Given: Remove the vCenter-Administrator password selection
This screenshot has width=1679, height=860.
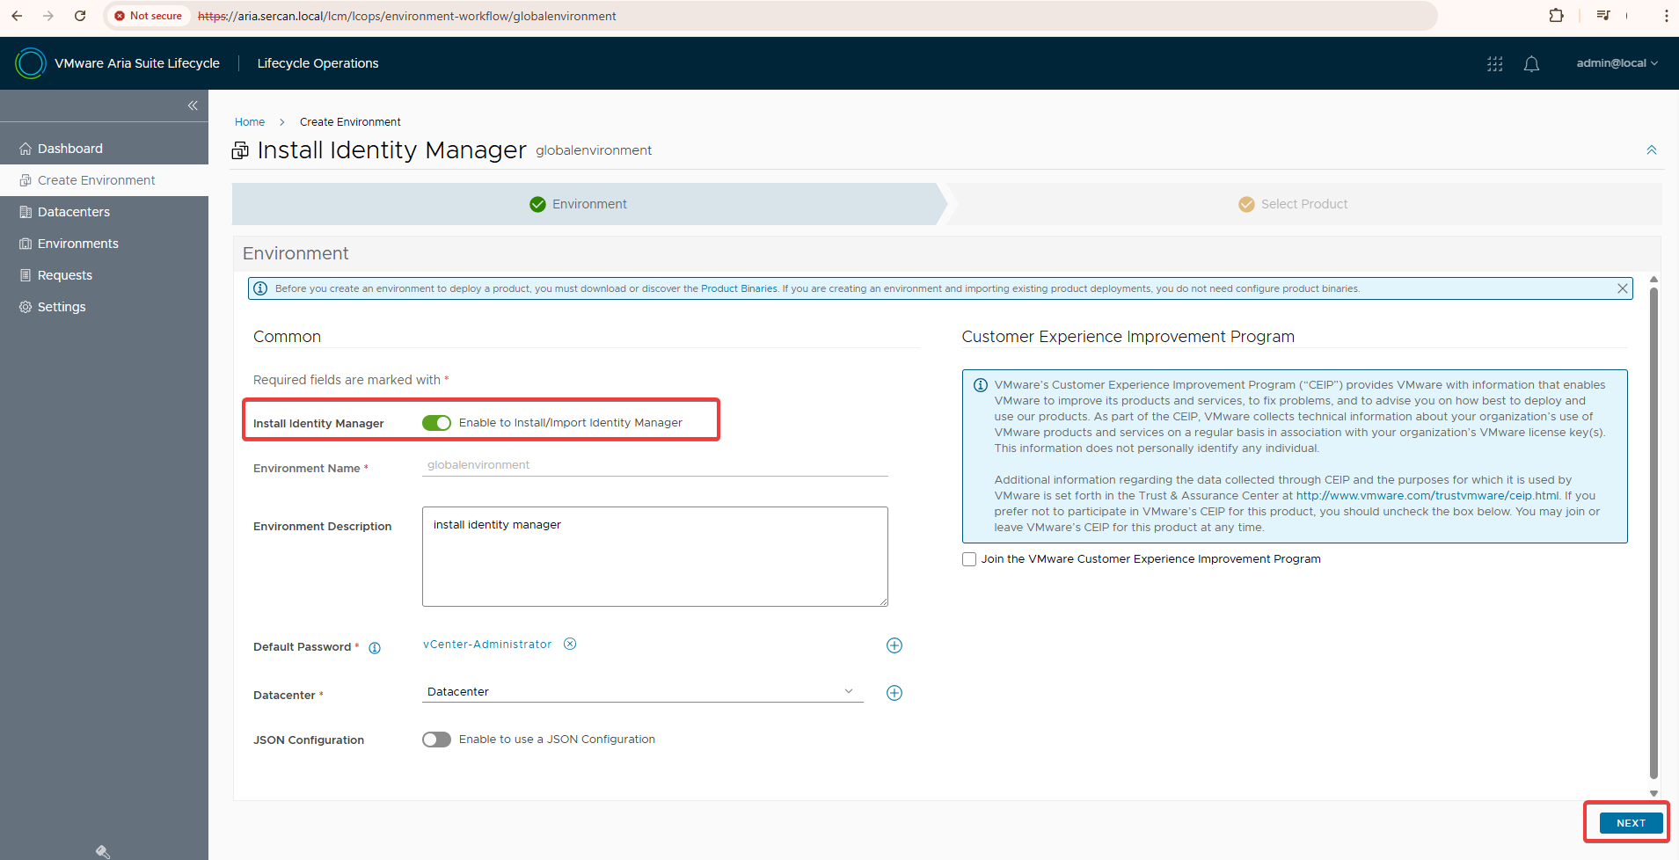Looking at the screenshot, I should point(570,644).
